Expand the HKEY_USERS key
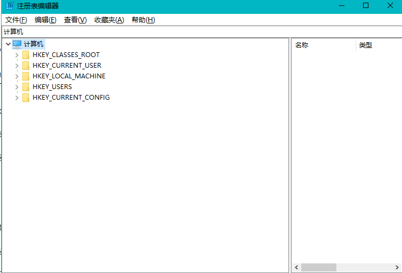The image size is (402, 273). coord(17,87)
